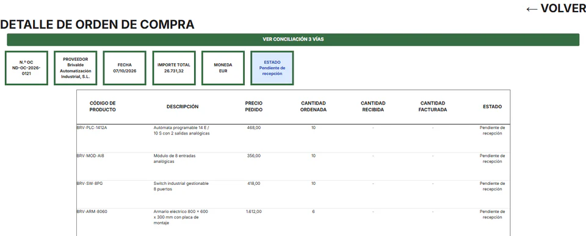The height and width of the screenshot is (236, 586).
Task: Click status Pendiente de recepción in BRV-MOD-AI8 row
Action: [x=492, y=159]
